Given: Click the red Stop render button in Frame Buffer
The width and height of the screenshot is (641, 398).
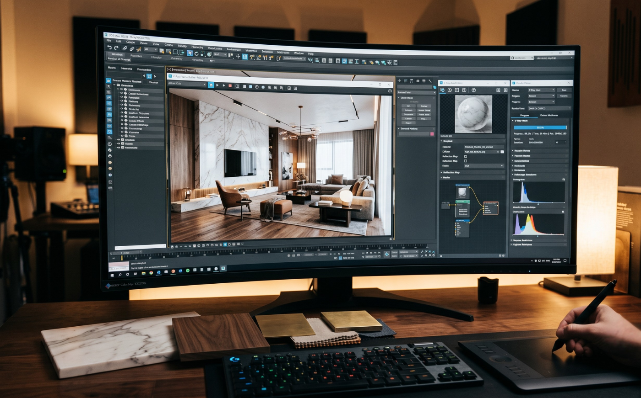Looking at the screenshot, I should [230, 85].
